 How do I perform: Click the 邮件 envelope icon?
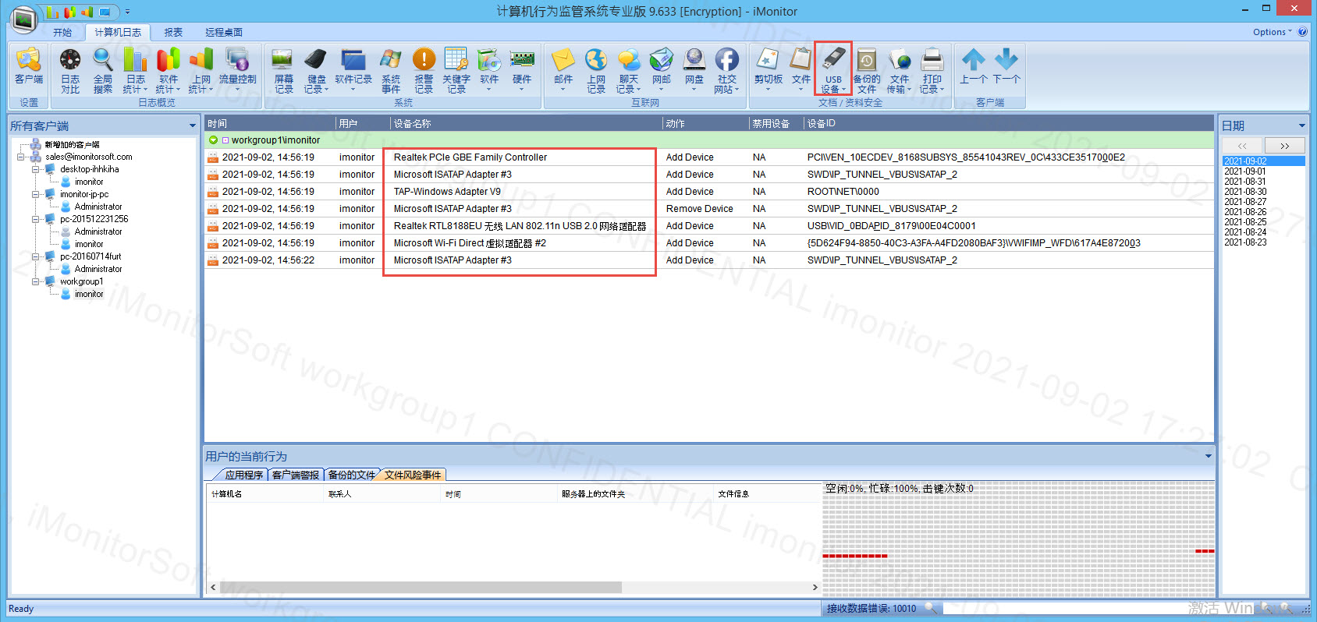point(563,67)
